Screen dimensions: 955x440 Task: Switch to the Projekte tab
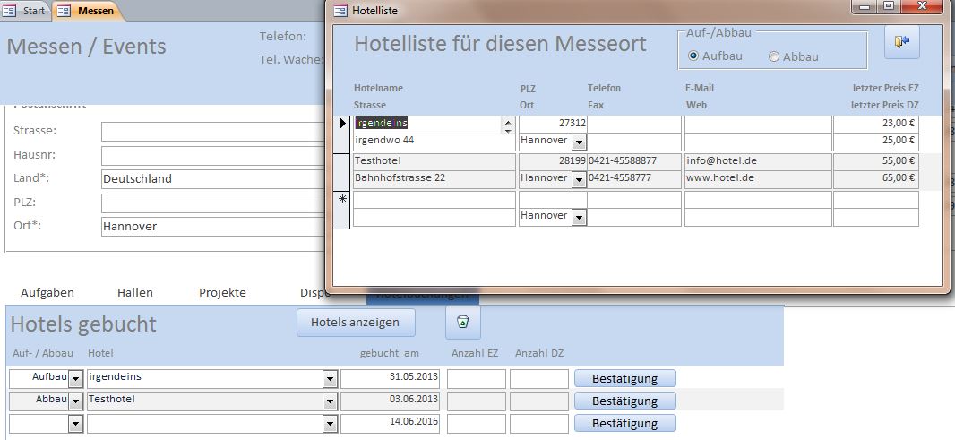(x=222, y=292)
